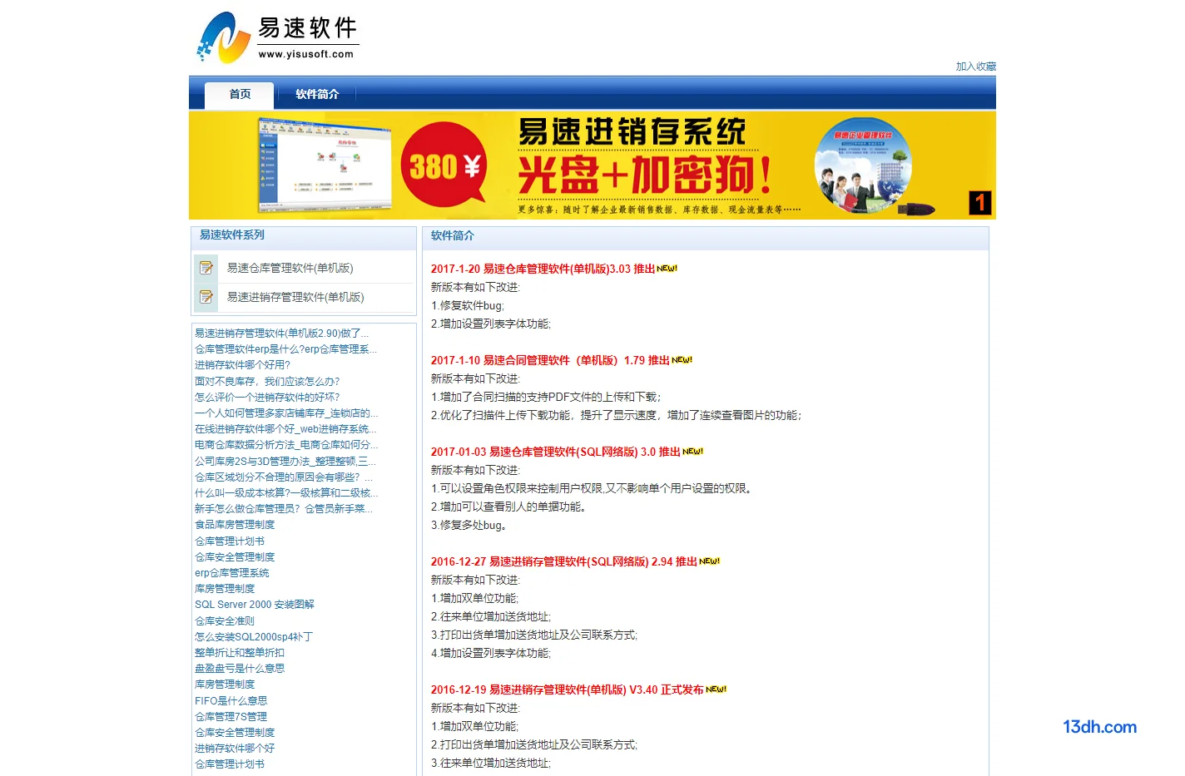Open article 电商仓库数据分析方法
1185x776 pixels.
click(286, 445)
